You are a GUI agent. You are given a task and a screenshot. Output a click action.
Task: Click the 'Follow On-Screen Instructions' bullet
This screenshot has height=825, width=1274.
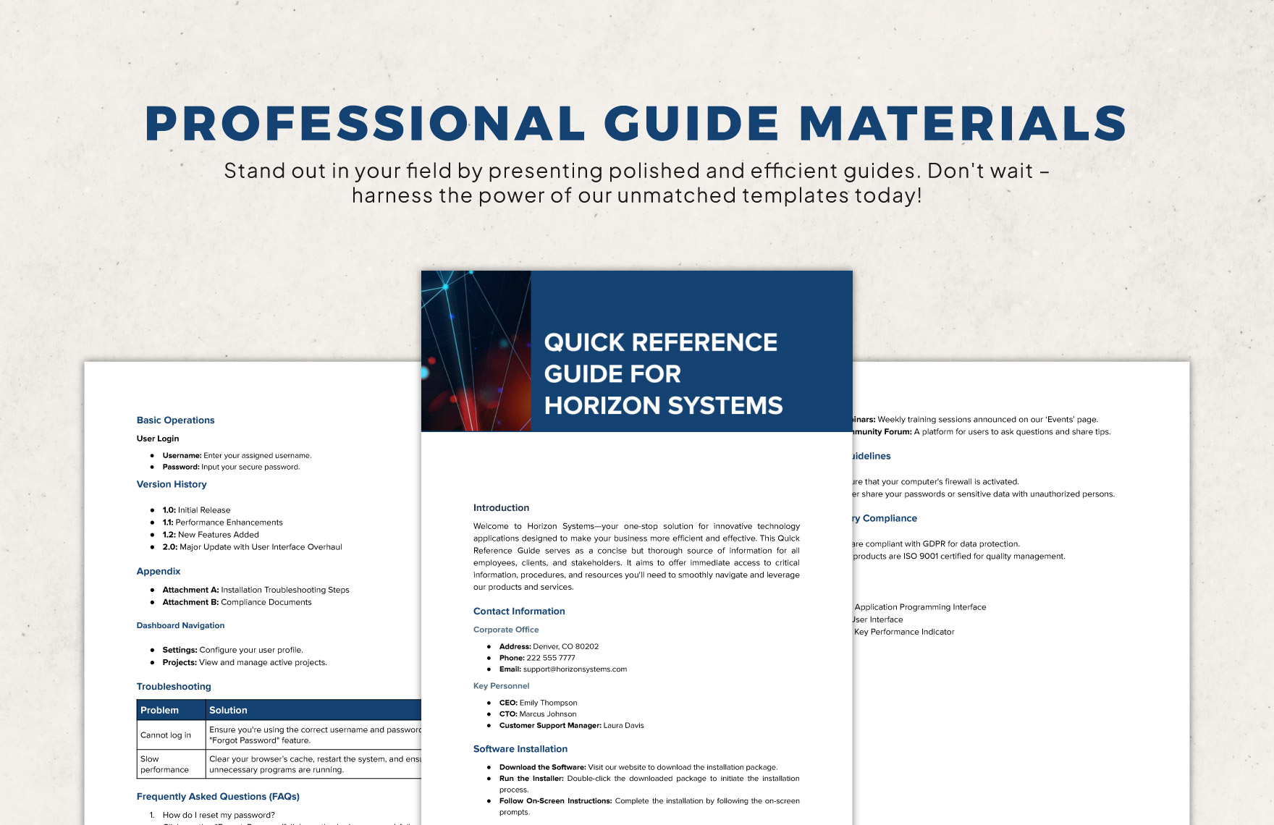click(649, 806)
